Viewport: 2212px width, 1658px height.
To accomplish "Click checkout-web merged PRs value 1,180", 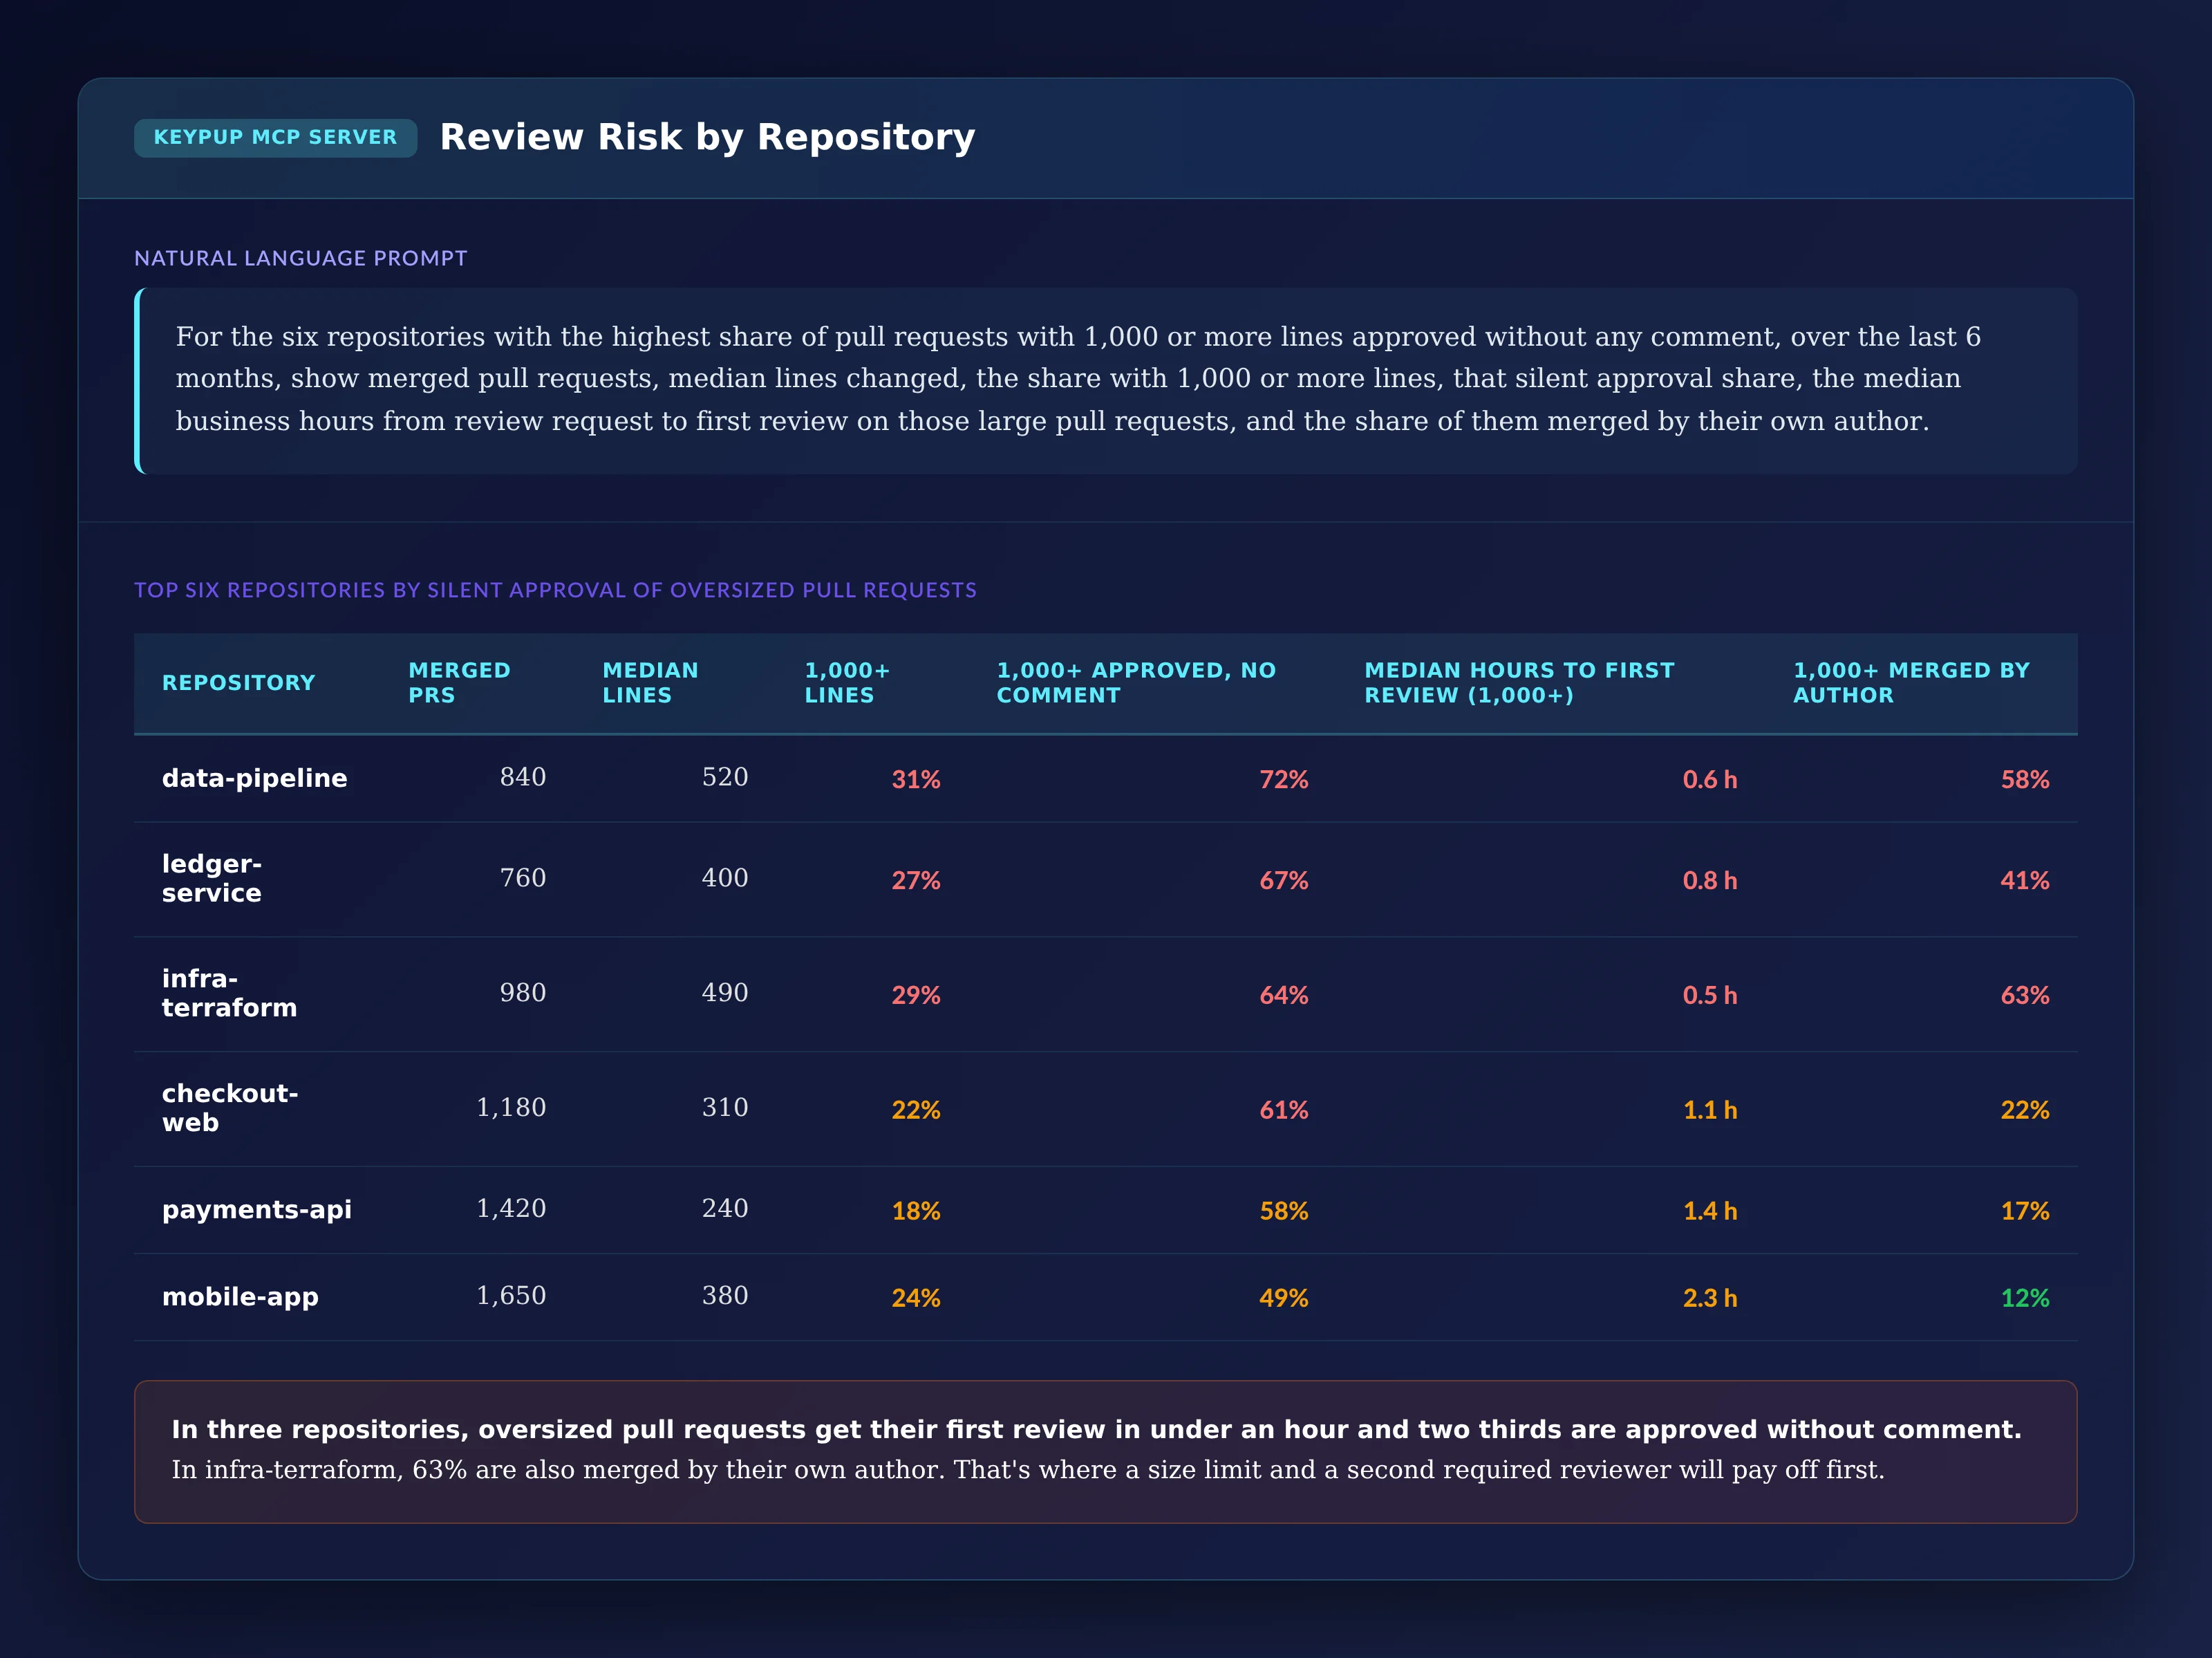I will [x=511, y=1108].
